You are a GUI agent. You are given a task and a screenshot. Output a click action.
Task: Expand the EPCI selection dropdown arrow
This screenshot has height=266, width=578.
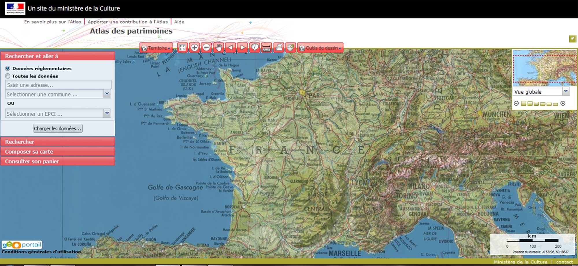tap(107, 113)
